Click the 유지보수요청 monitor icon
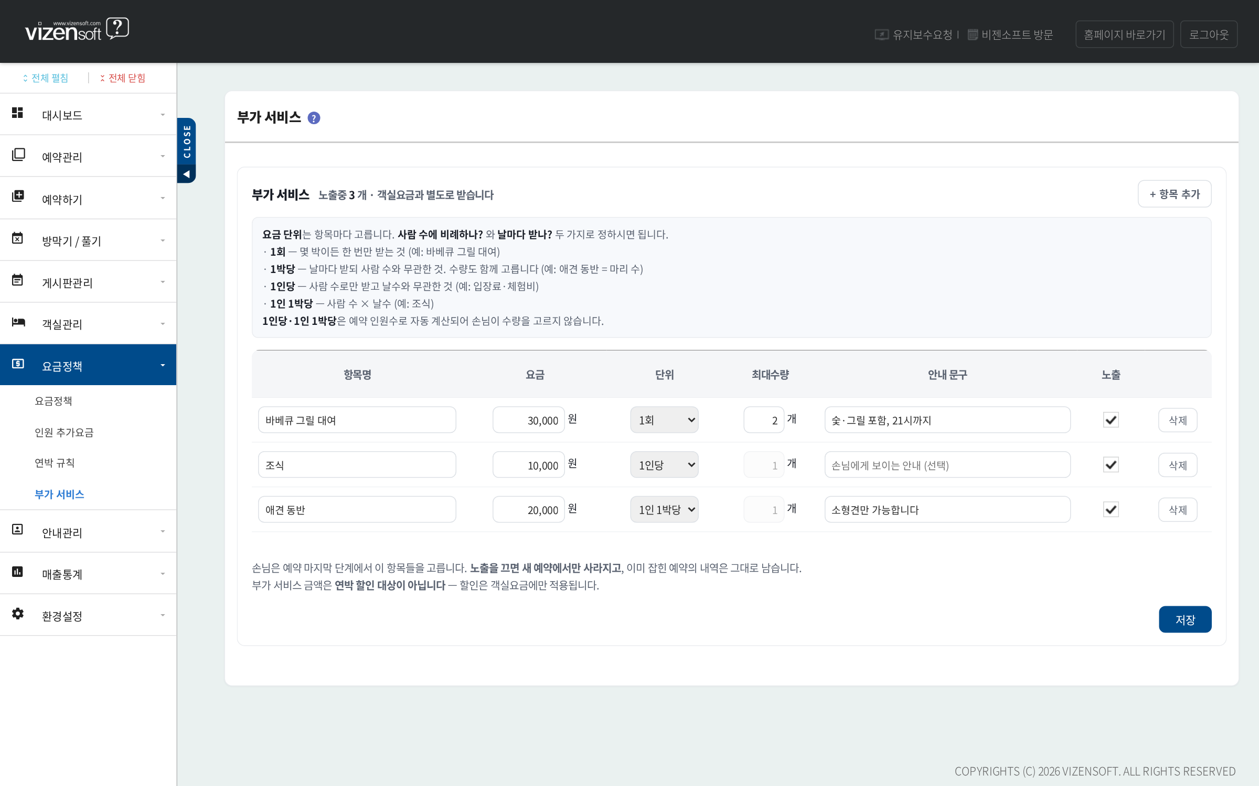 (881, 35)
